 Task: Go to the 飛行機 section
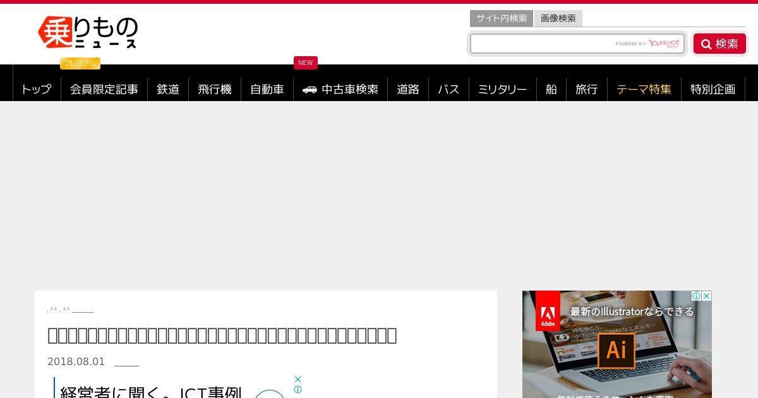(215, 89)
